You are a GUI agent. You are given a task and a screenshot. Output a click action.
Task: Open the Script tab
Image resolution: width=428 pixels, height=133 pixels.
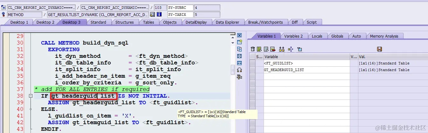[x=312, y=22]
